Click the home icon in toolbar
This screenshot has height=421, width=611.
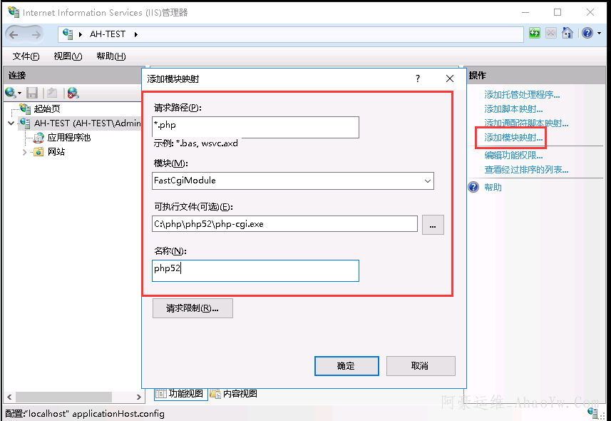pyautogui.click(x=568, y=34)
